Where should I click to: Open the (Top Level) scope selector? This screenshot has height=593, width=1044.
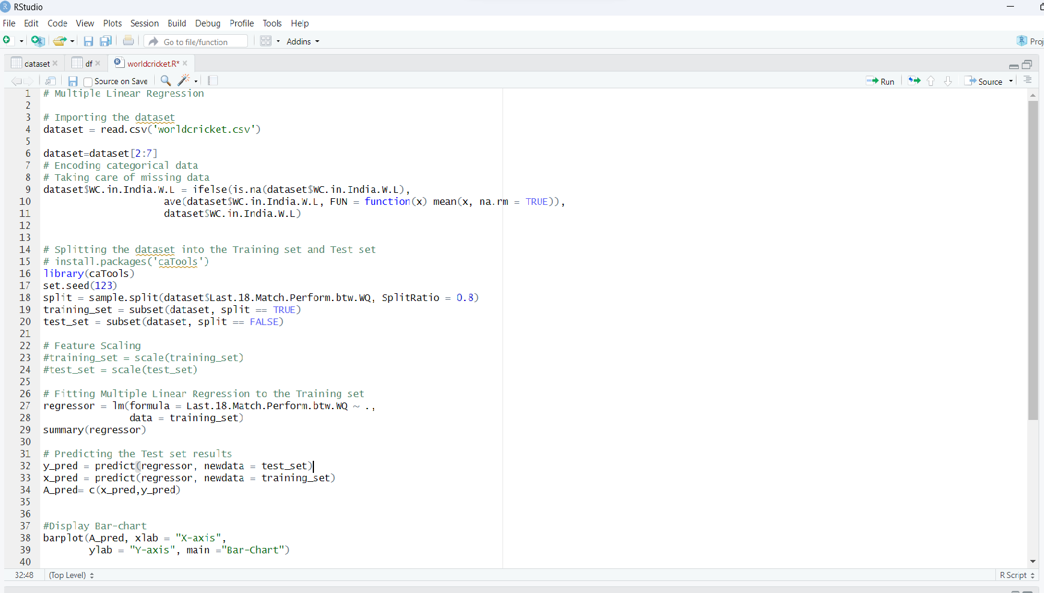pyautogui.click(x=71, y=576)
